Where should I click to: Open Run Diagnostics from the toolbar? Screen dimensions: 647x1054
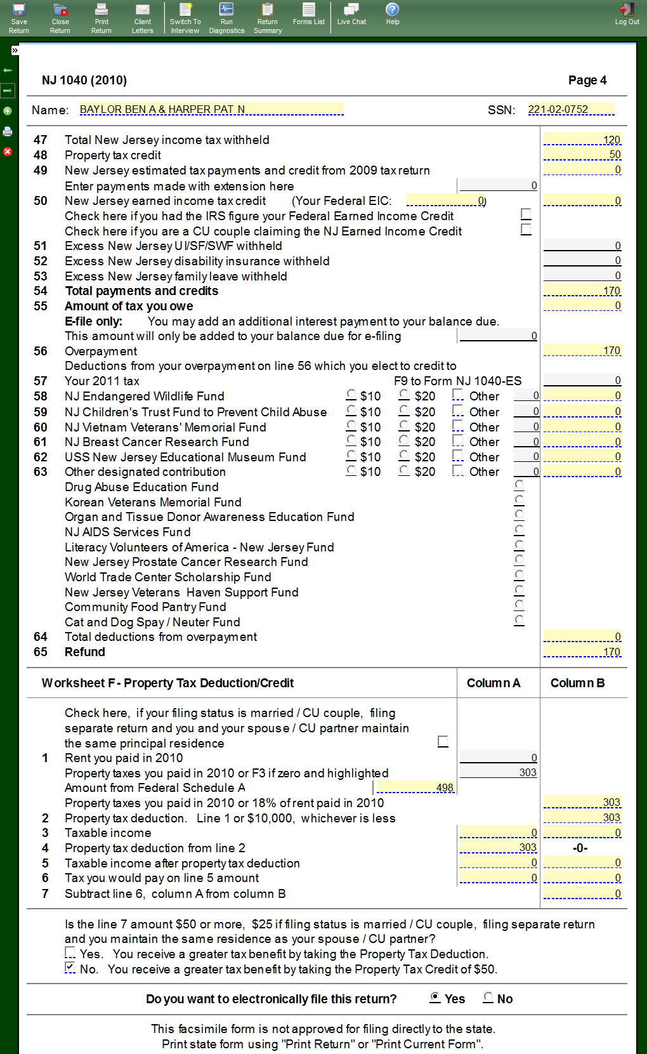(226, 17)
